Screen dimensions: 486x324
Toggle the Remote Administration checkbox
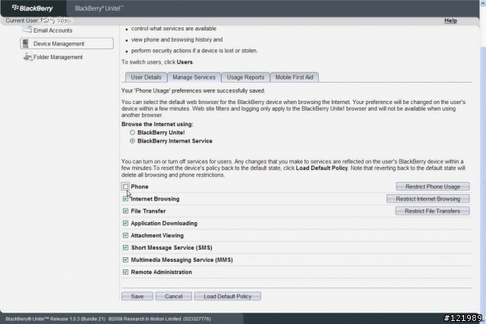pos(125,272)
